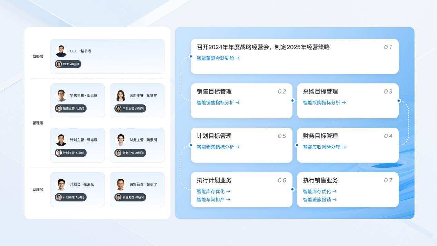Open 智能车间排产 link
This screenshot has width=437, height=246.
tap(212, 199)
